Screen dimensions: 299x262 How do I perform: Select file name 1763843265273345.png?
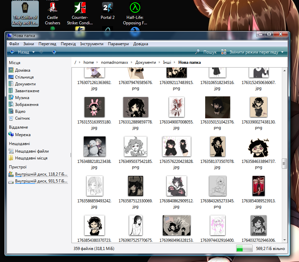217,204
